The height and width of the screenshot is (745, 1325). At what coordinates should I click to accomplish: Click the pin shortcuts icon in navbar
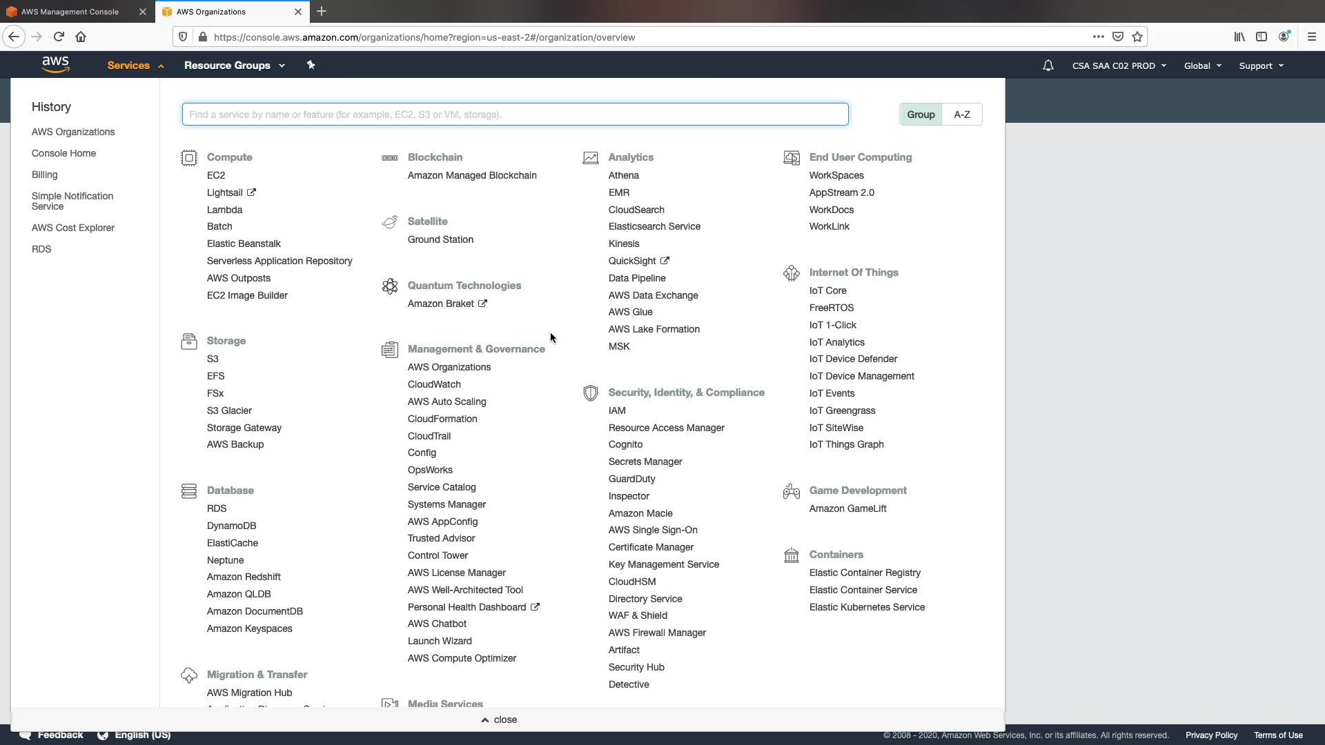(311, 65)
